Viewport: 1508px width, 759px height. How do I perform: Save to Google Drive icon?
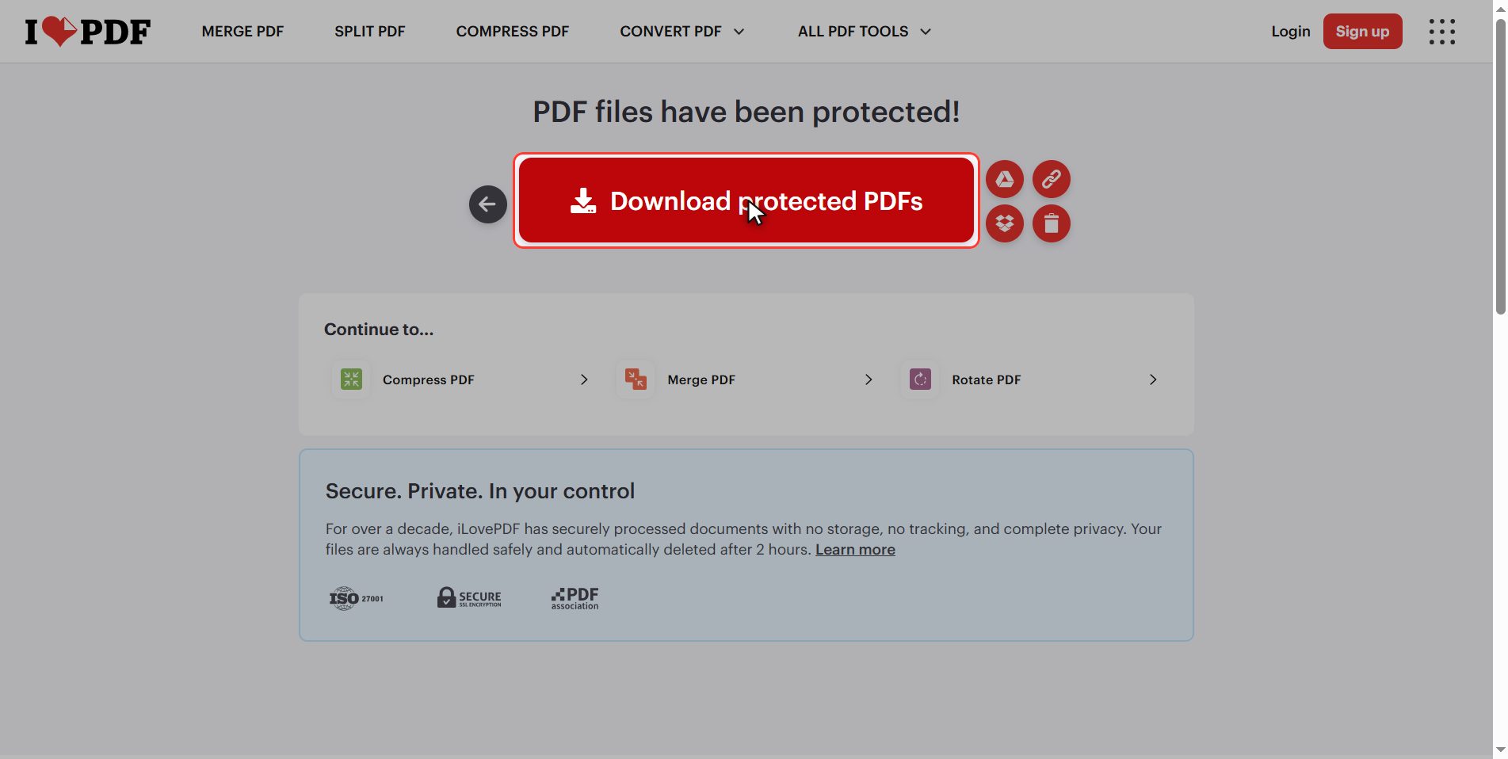pos(1004,179)
